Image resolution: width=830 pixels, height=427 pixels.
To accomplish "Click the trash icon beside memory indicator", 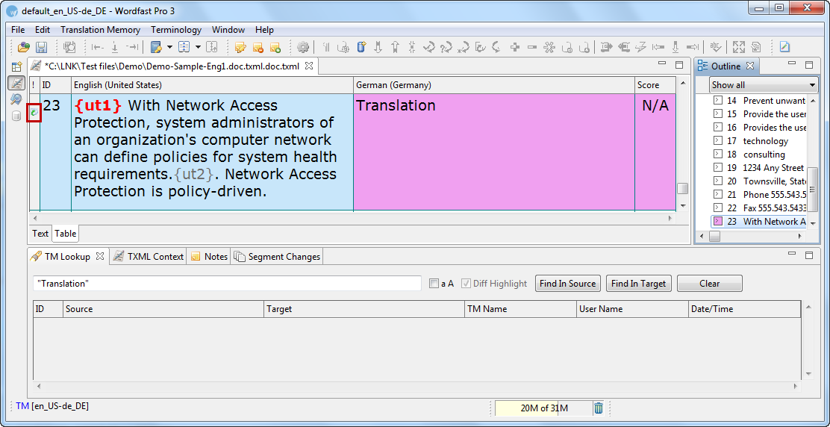I will point(599,408).
